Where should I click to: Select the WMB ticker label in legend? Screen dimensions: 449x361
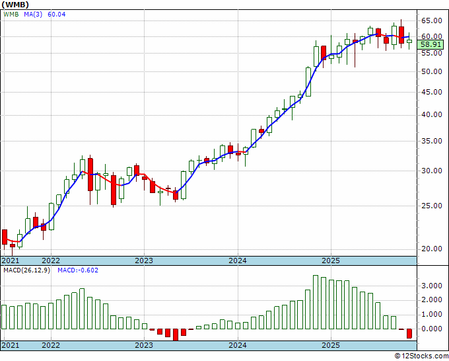(11, 15)
